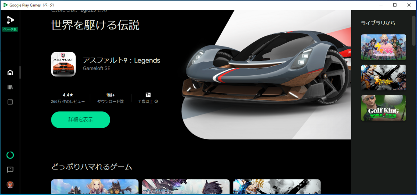Open the third game card with Dragon Ball
This screenshot has height=195, width=417.
coord(277,187)
